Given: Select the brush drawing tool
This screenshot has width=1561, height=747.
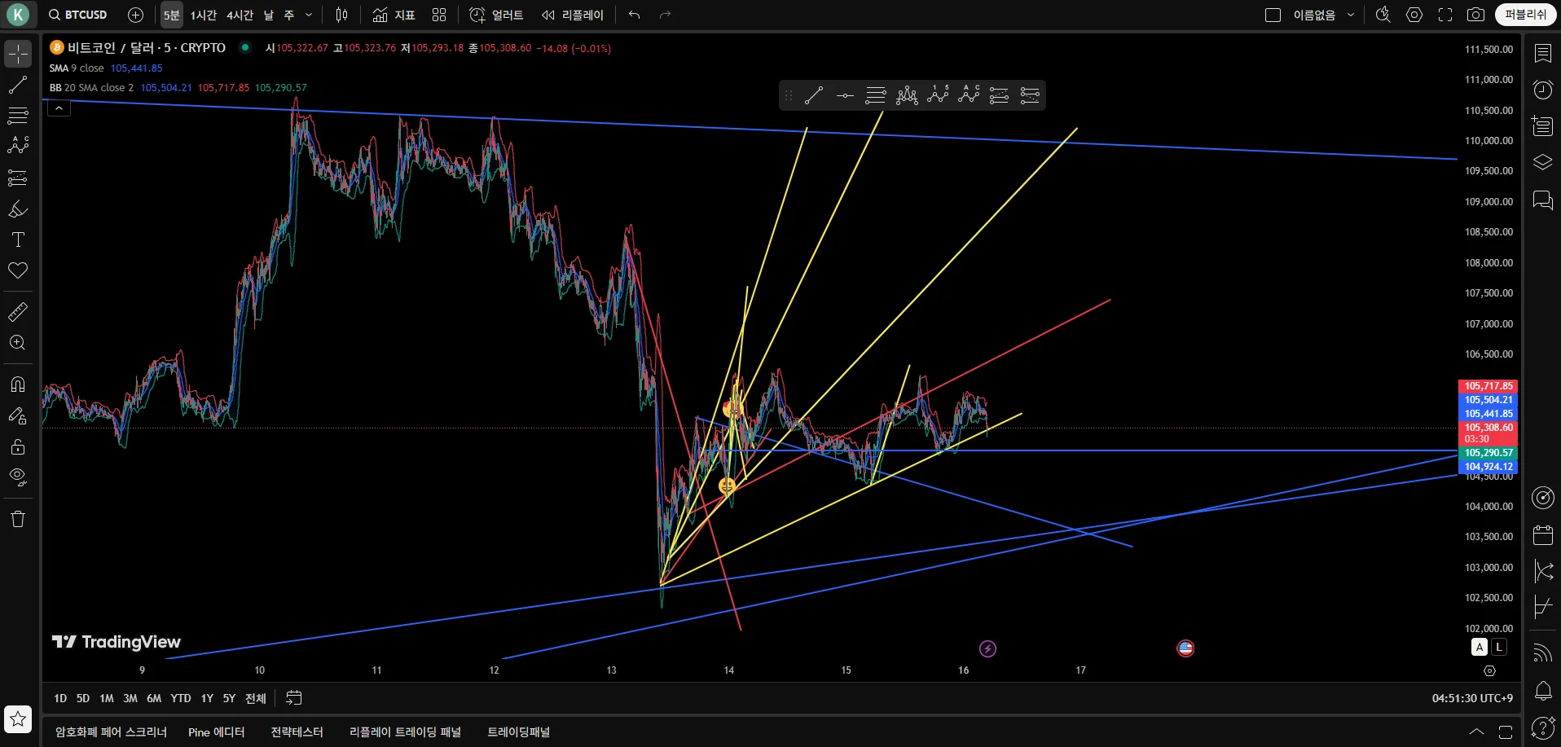Looking at the screenshot, I should 18,209.
